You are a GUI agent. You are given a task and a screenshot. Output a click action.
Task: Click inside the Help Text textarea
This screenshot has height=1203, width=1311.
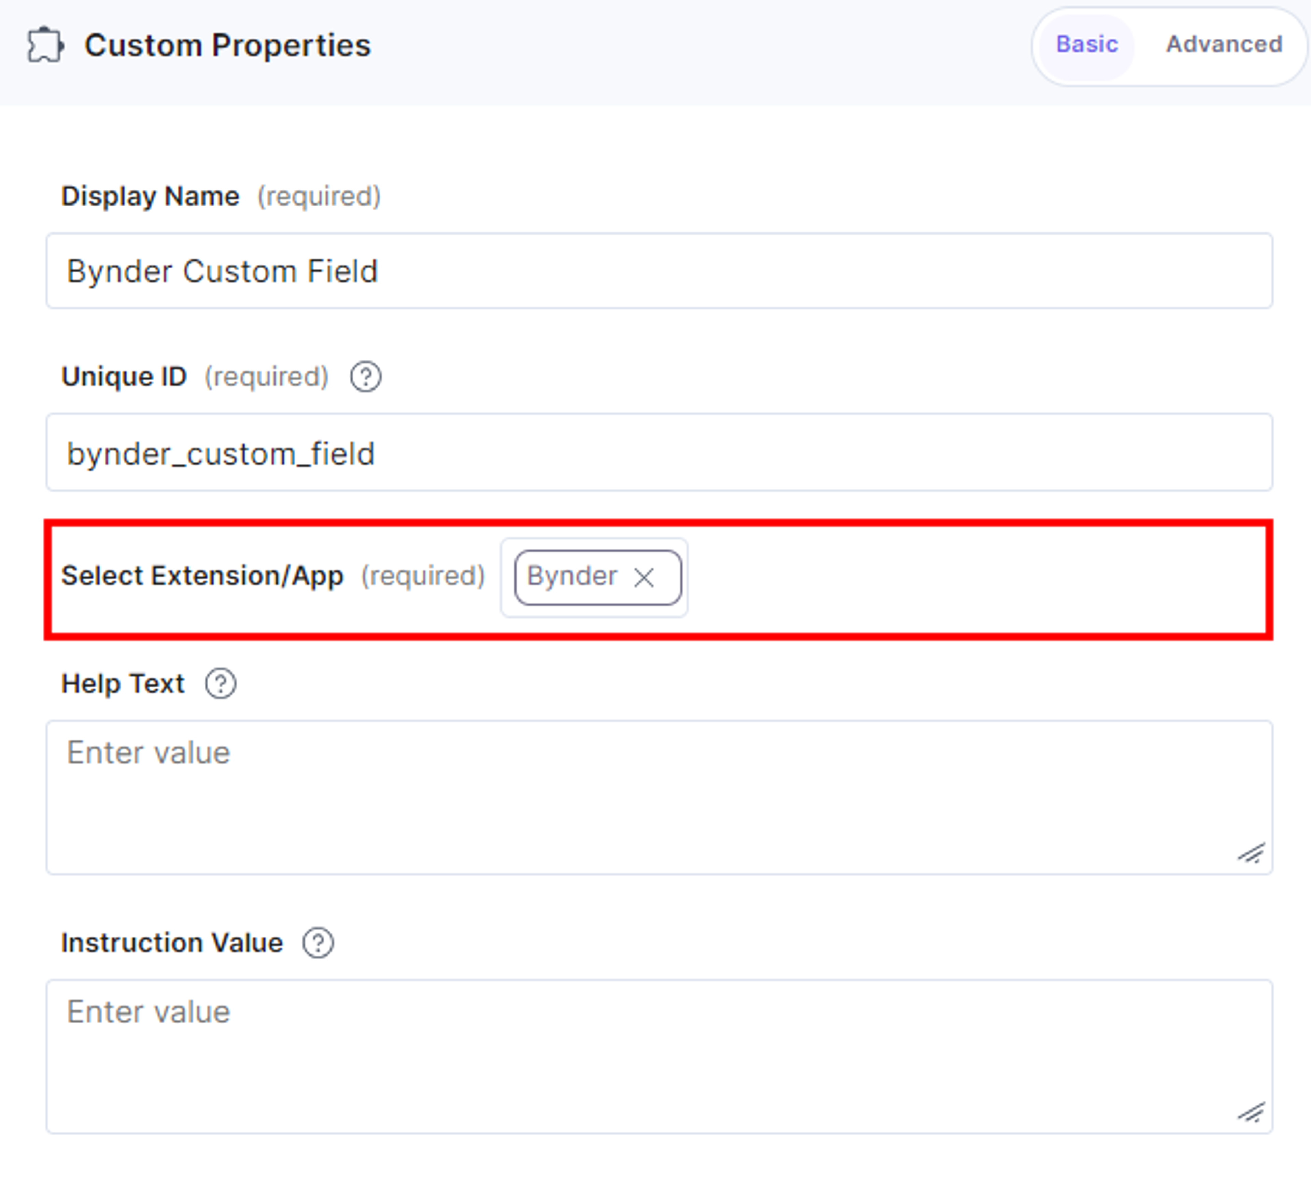659,797
